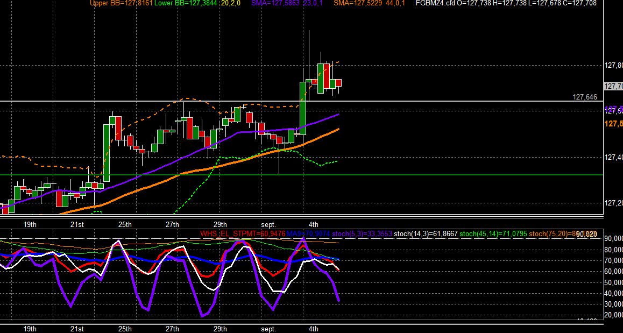Click the '127,646' horizontal level label
The image size is (623, 333).
click(x=584, y=97)
